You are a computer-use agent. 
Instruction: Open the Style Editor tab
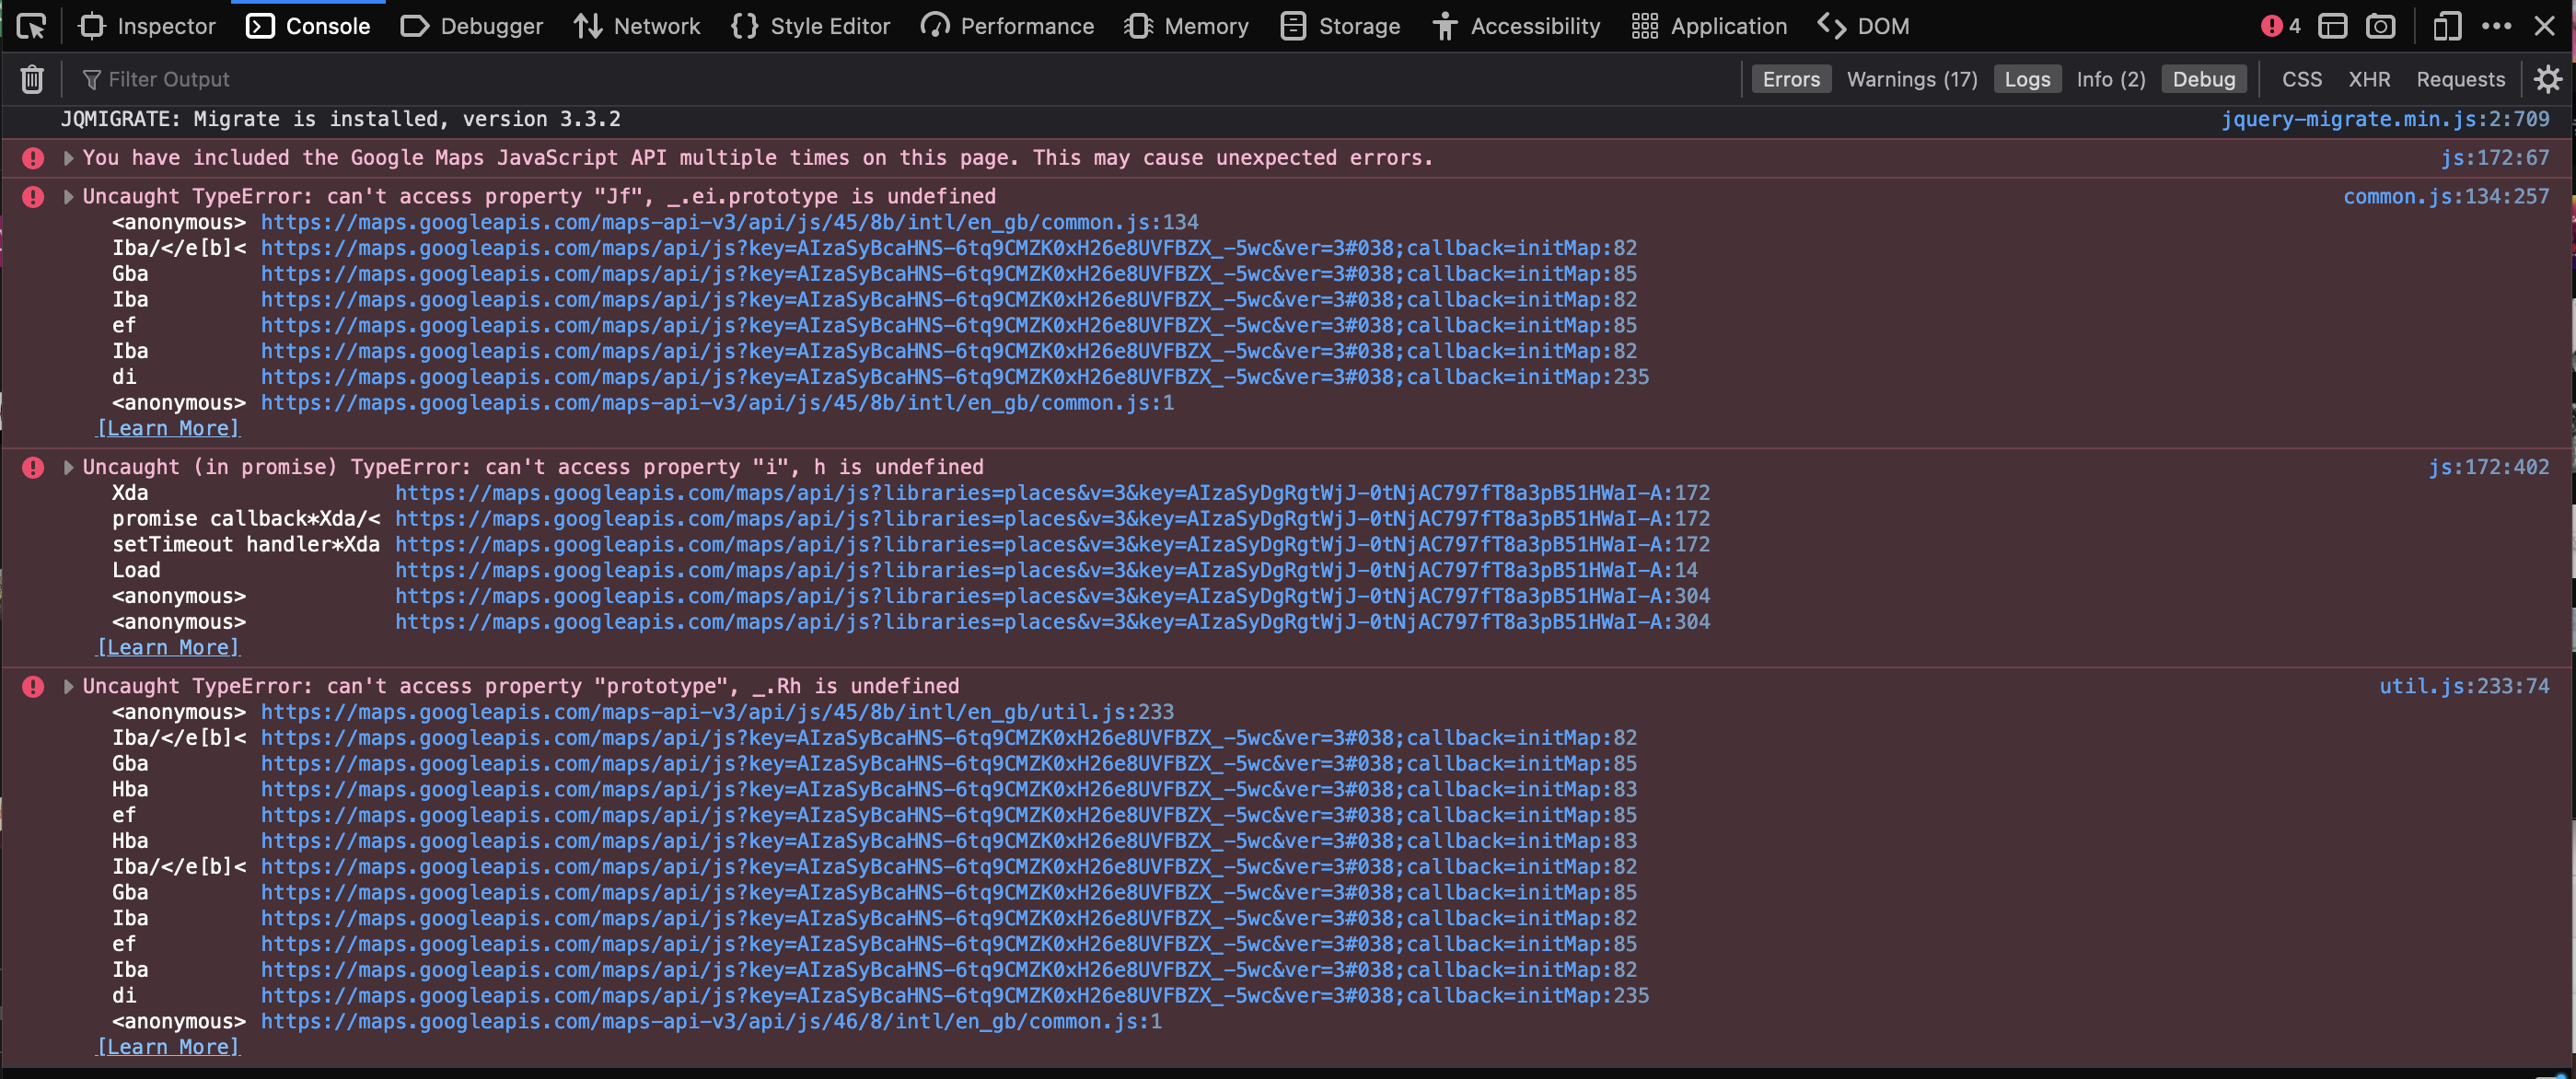[809, 26]
